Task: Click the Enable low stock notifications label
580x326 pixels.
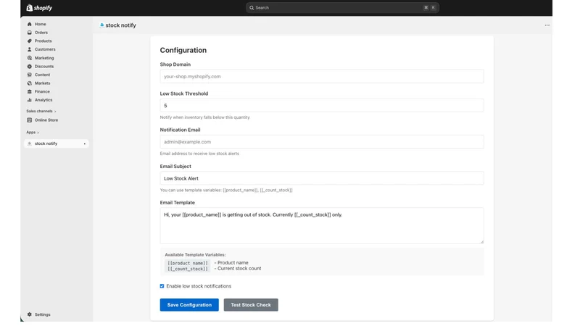Action: [x=199, y=286]
